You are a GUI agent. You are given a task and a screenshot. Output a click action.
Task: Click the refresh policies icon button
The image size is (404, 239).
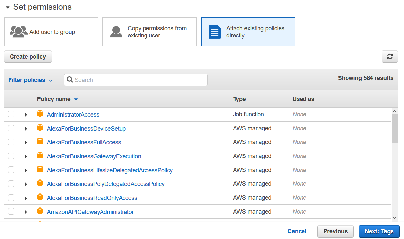(390, 57)
